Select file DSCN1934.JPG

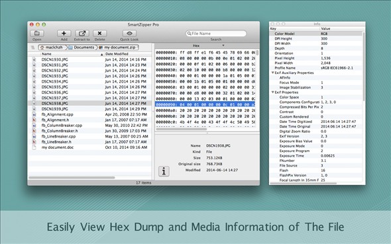click(89, 81)
